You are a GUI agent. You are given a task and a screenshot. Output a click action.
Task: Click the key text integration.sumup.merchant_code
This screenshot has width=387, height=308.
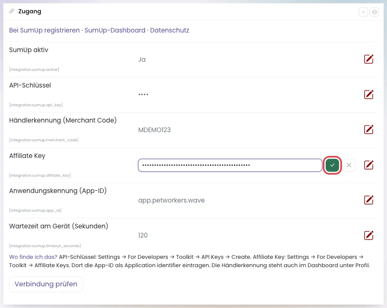click(44, 140)
